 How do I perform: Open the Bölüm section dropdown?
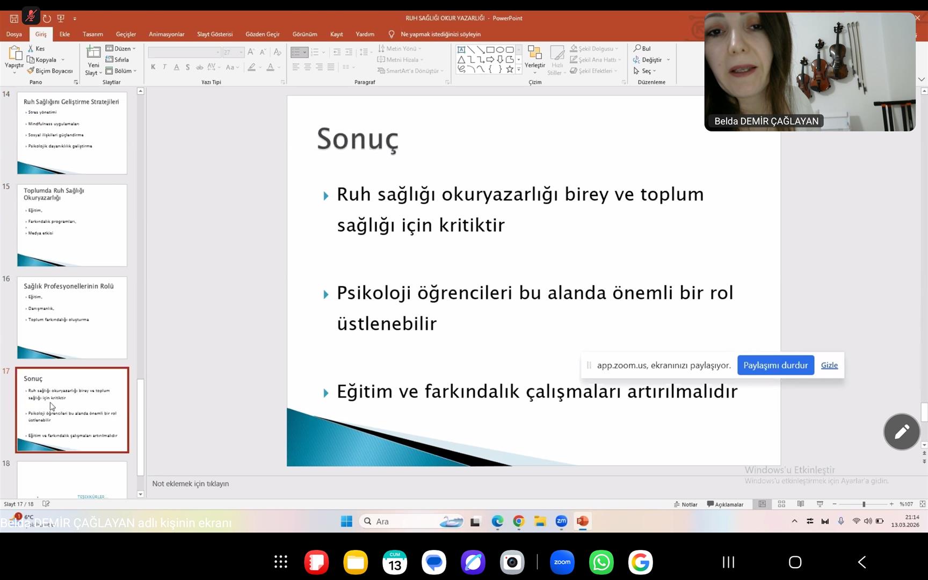tap(122, 71)
